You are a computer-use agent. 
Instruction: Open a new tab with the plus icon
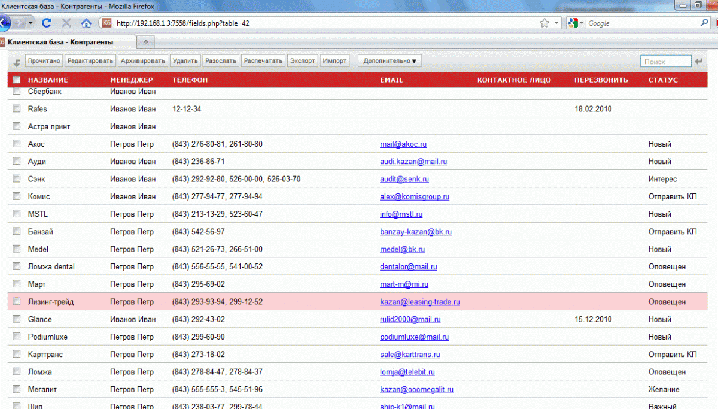(x=145, y=42)
